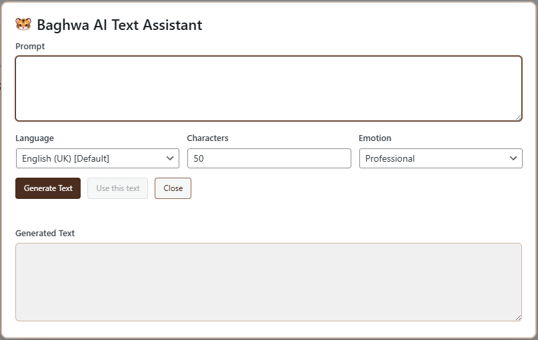Screen dimensions: 538x340
Task: Click the Generated Text label
Action: pos(45,233)
